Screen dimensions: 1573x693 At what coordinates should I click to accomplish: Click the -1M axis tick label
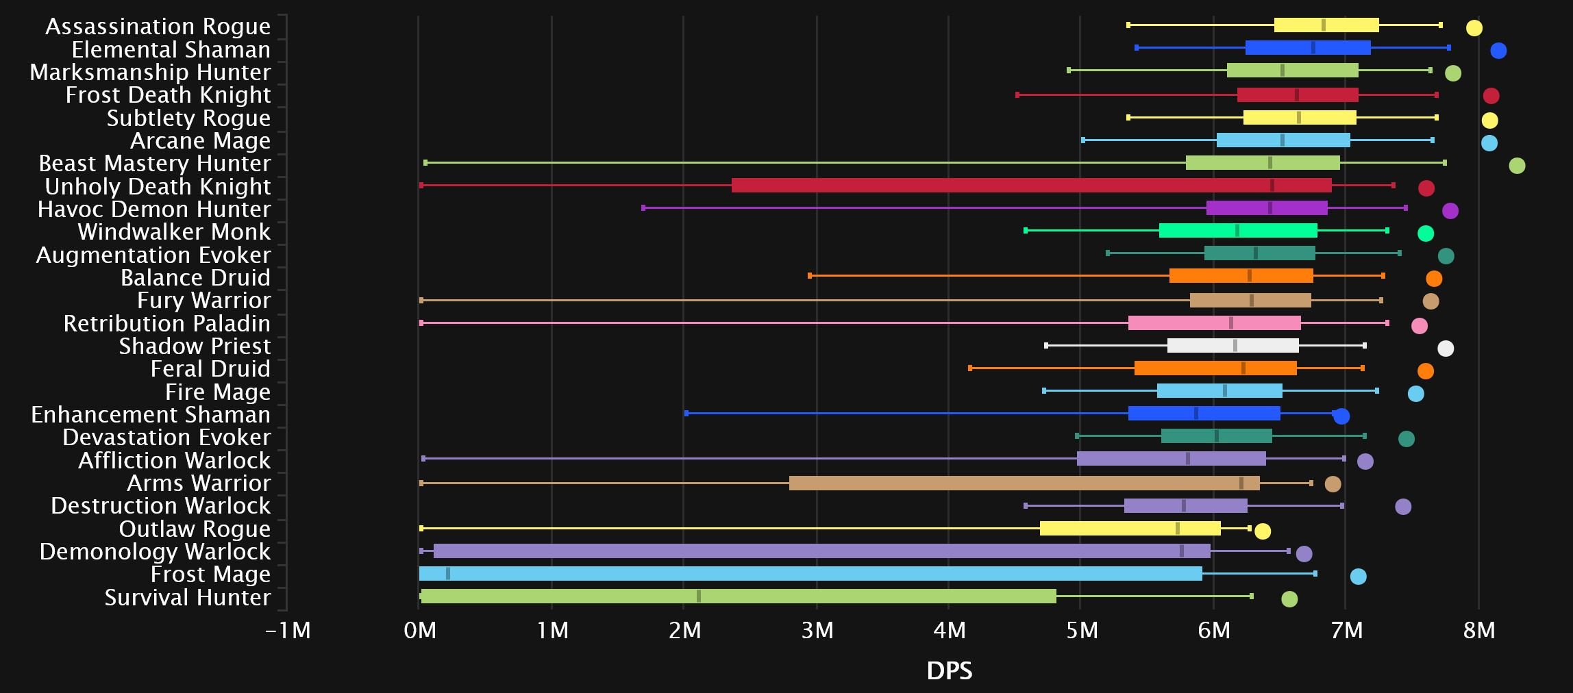click(x=288, y=630)
